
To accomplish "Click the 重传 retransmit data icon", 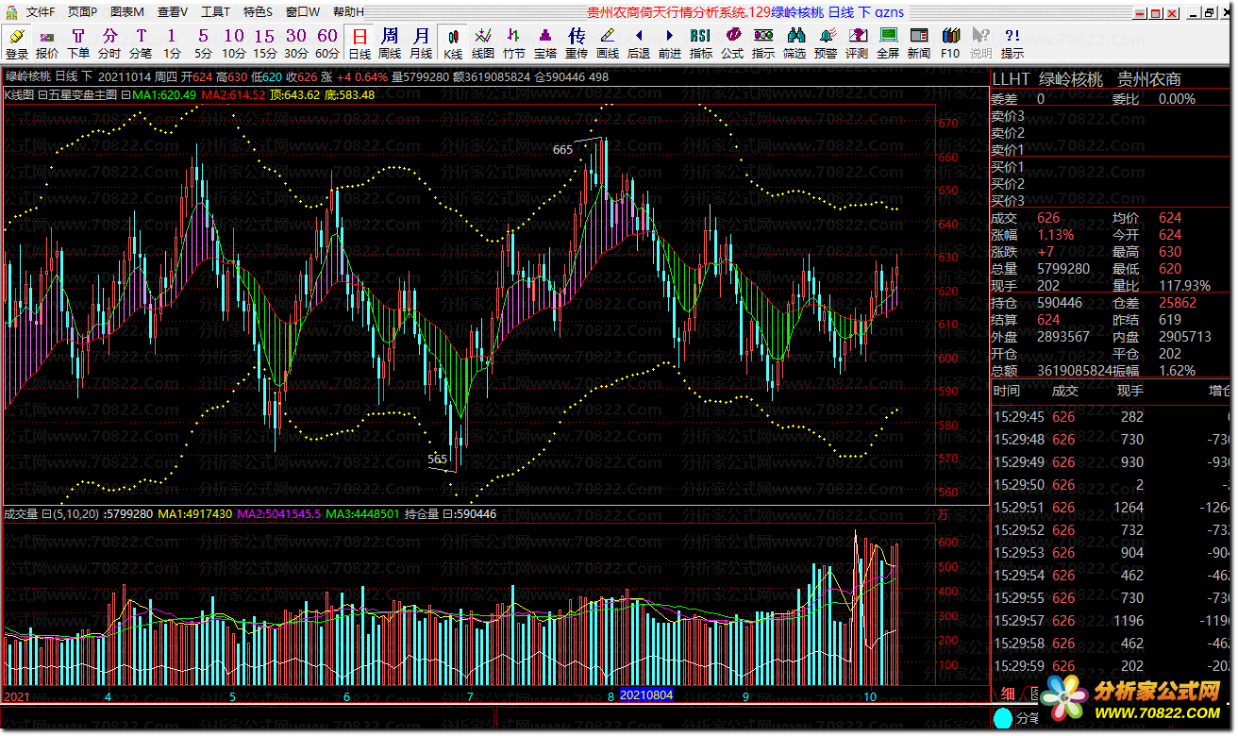I will 577,42.
